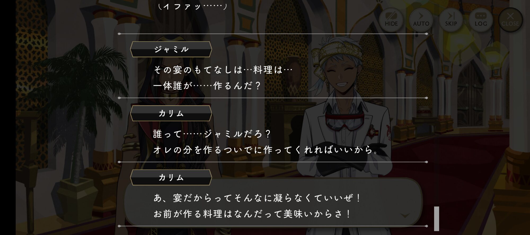Click the log scrollbar thumb
The width and height of the screenshot is (530, 235).
click(x=436, y=219)
